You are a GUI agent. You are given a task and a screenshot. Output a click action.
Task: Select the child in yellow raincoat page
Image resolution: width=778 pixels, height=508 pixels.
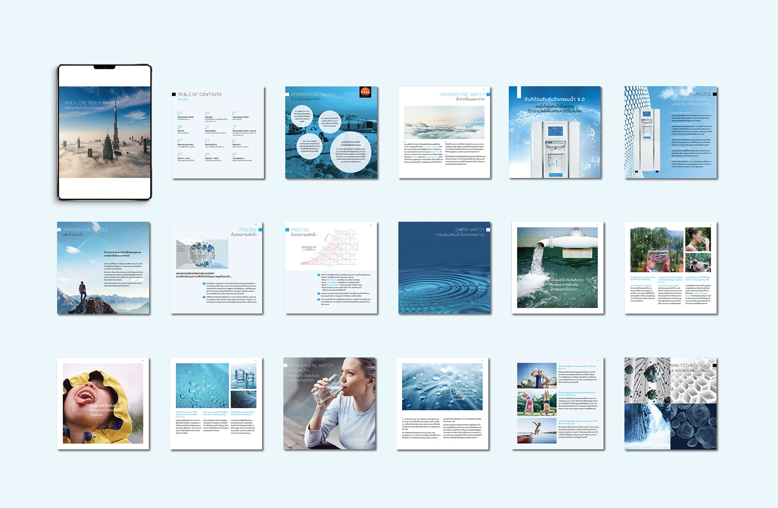pyautogui.click(x=103, y=403)
